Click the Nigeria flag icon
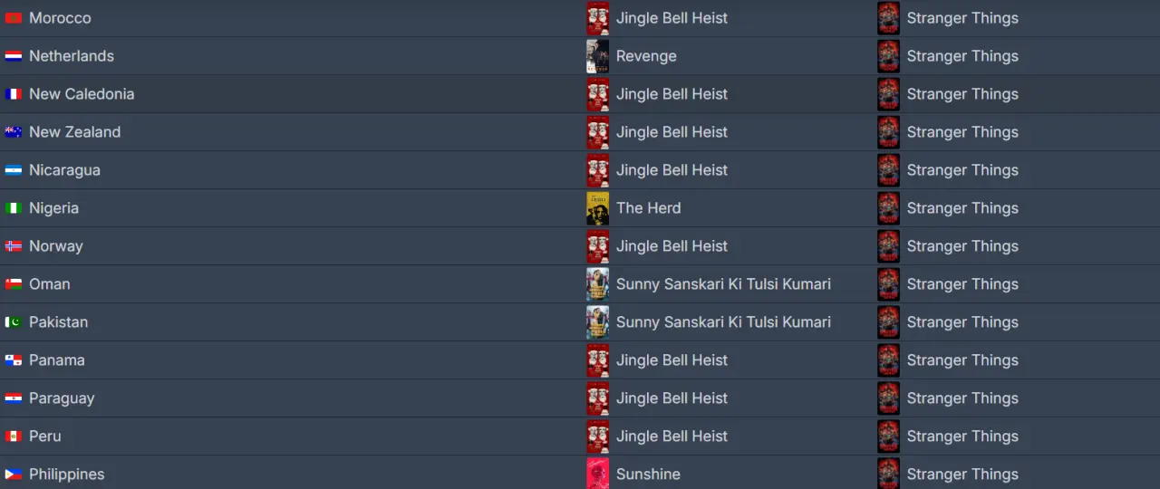 (14, 208)
